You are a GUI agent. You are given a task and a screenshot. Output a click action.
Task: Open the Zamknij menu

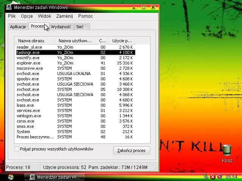[x=65, y=16]
